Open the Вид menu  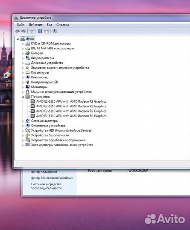click(50, 25)
